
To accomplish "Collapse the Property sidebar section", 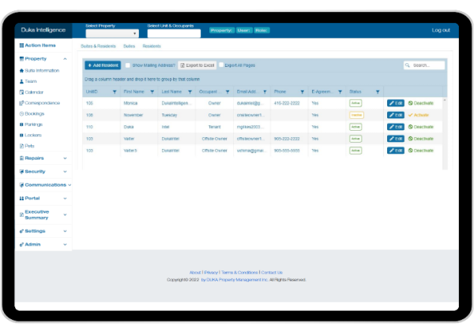I will (65, 59).
